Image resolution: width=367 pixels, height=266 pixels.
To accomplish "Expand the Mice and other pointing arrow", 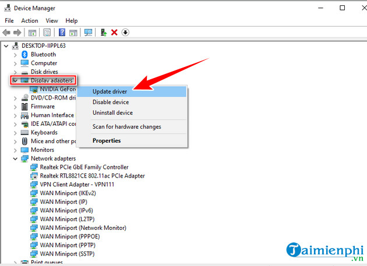I will 15,141.
